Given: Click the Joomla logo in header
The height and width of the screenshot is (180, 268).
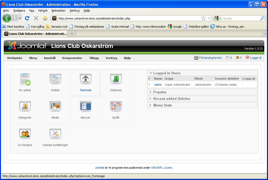Looking at the screenshot, I should point(27,46).
